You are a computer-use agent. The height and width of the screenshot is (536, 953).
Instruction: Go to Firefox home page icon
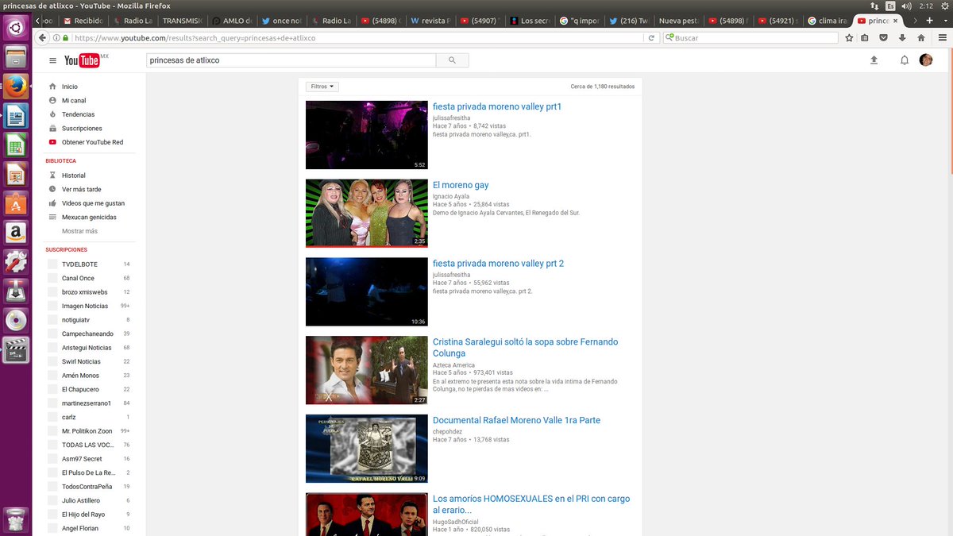pyautogui.click(x=921, y=37)
